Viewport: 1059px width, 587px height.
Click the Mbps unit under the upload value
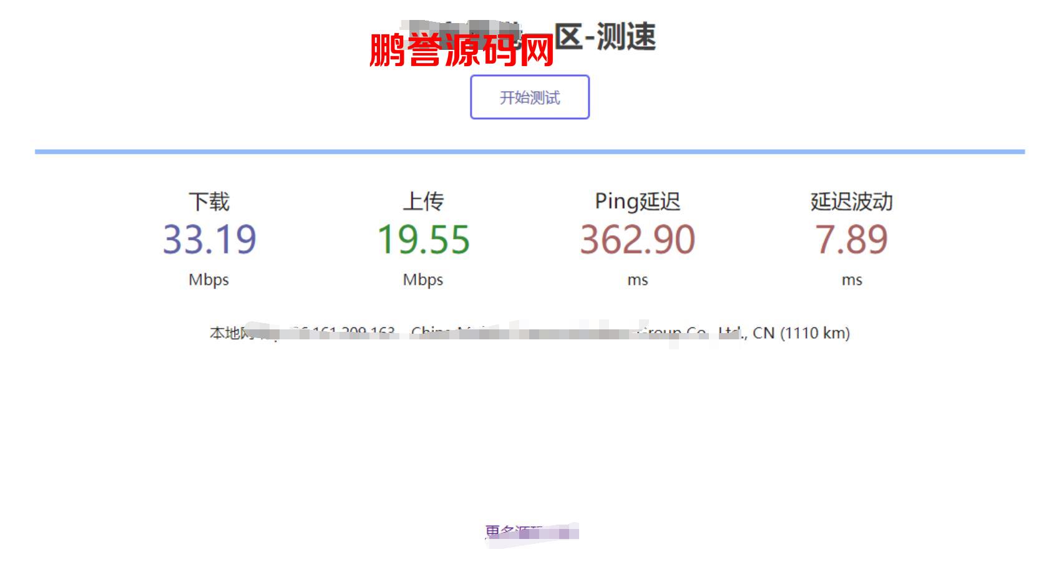coord(423,280)
